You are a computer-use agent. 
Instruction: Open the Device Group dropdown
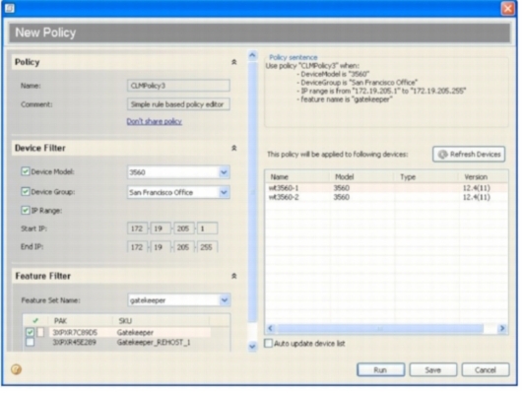point(224,192)
